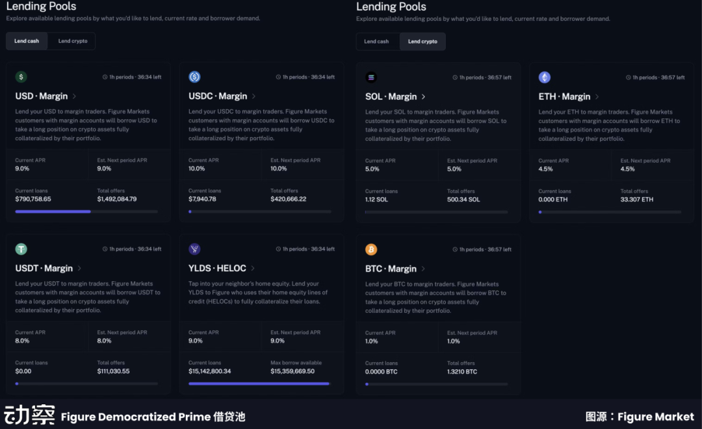This screenshot has width=702, height=429.
Task: Click the YLDS HELOC Current APR 9.0% value
Action: tap(196, 341)
